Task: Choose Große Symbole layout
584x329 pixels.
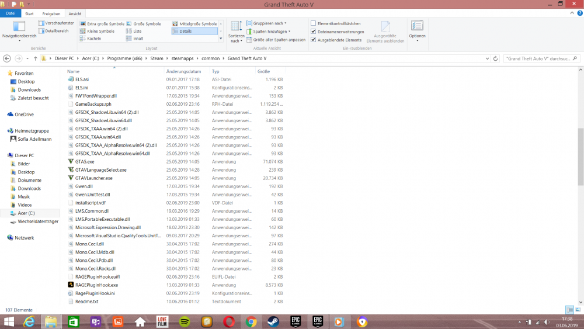Action: coord(144,23)
